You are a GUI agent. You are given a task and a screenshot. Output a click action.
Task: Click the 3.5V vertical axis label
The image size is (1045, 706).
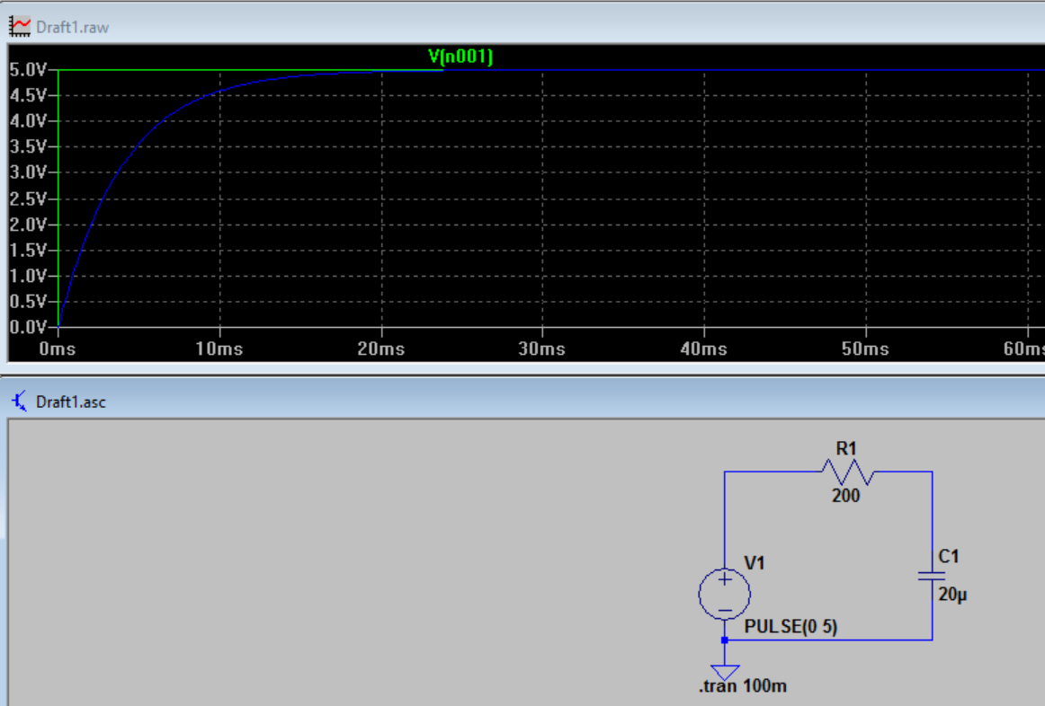pos(28,146)
